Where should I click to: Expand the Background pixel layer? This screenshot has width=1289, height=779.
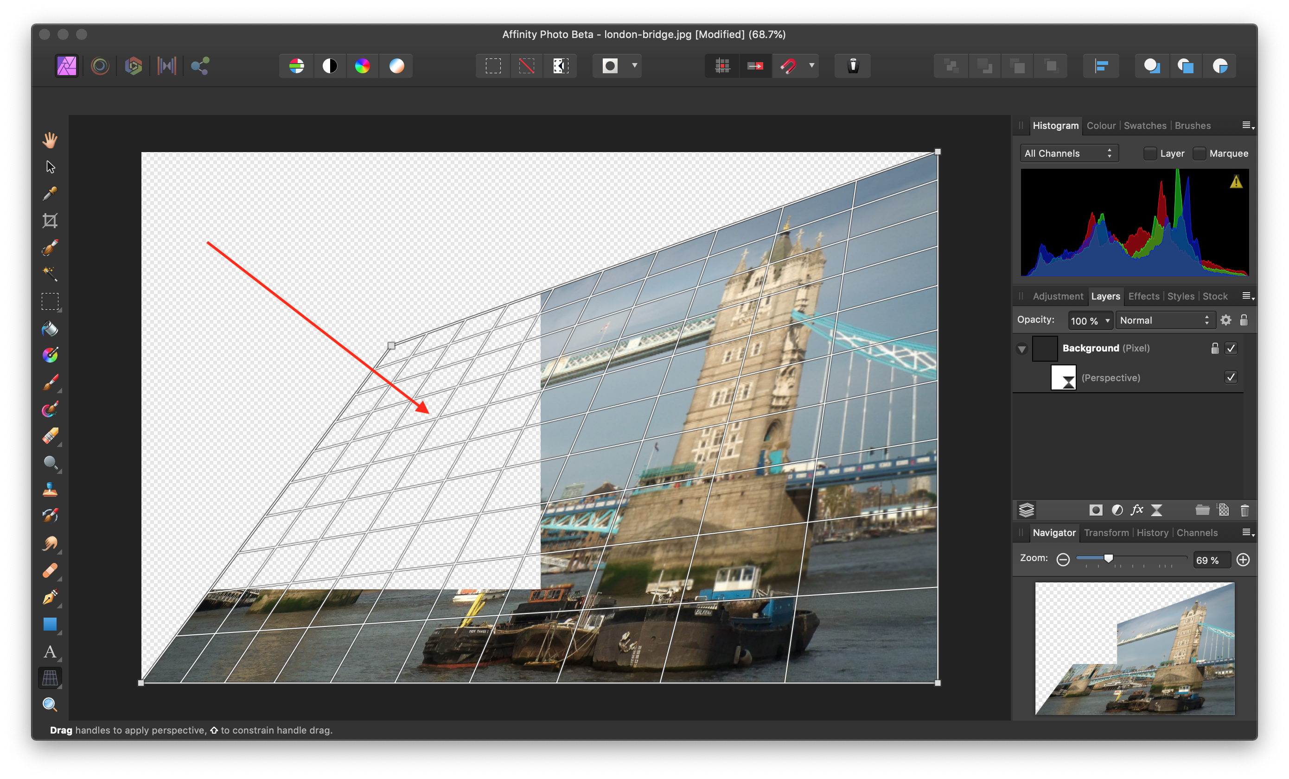1022,348
